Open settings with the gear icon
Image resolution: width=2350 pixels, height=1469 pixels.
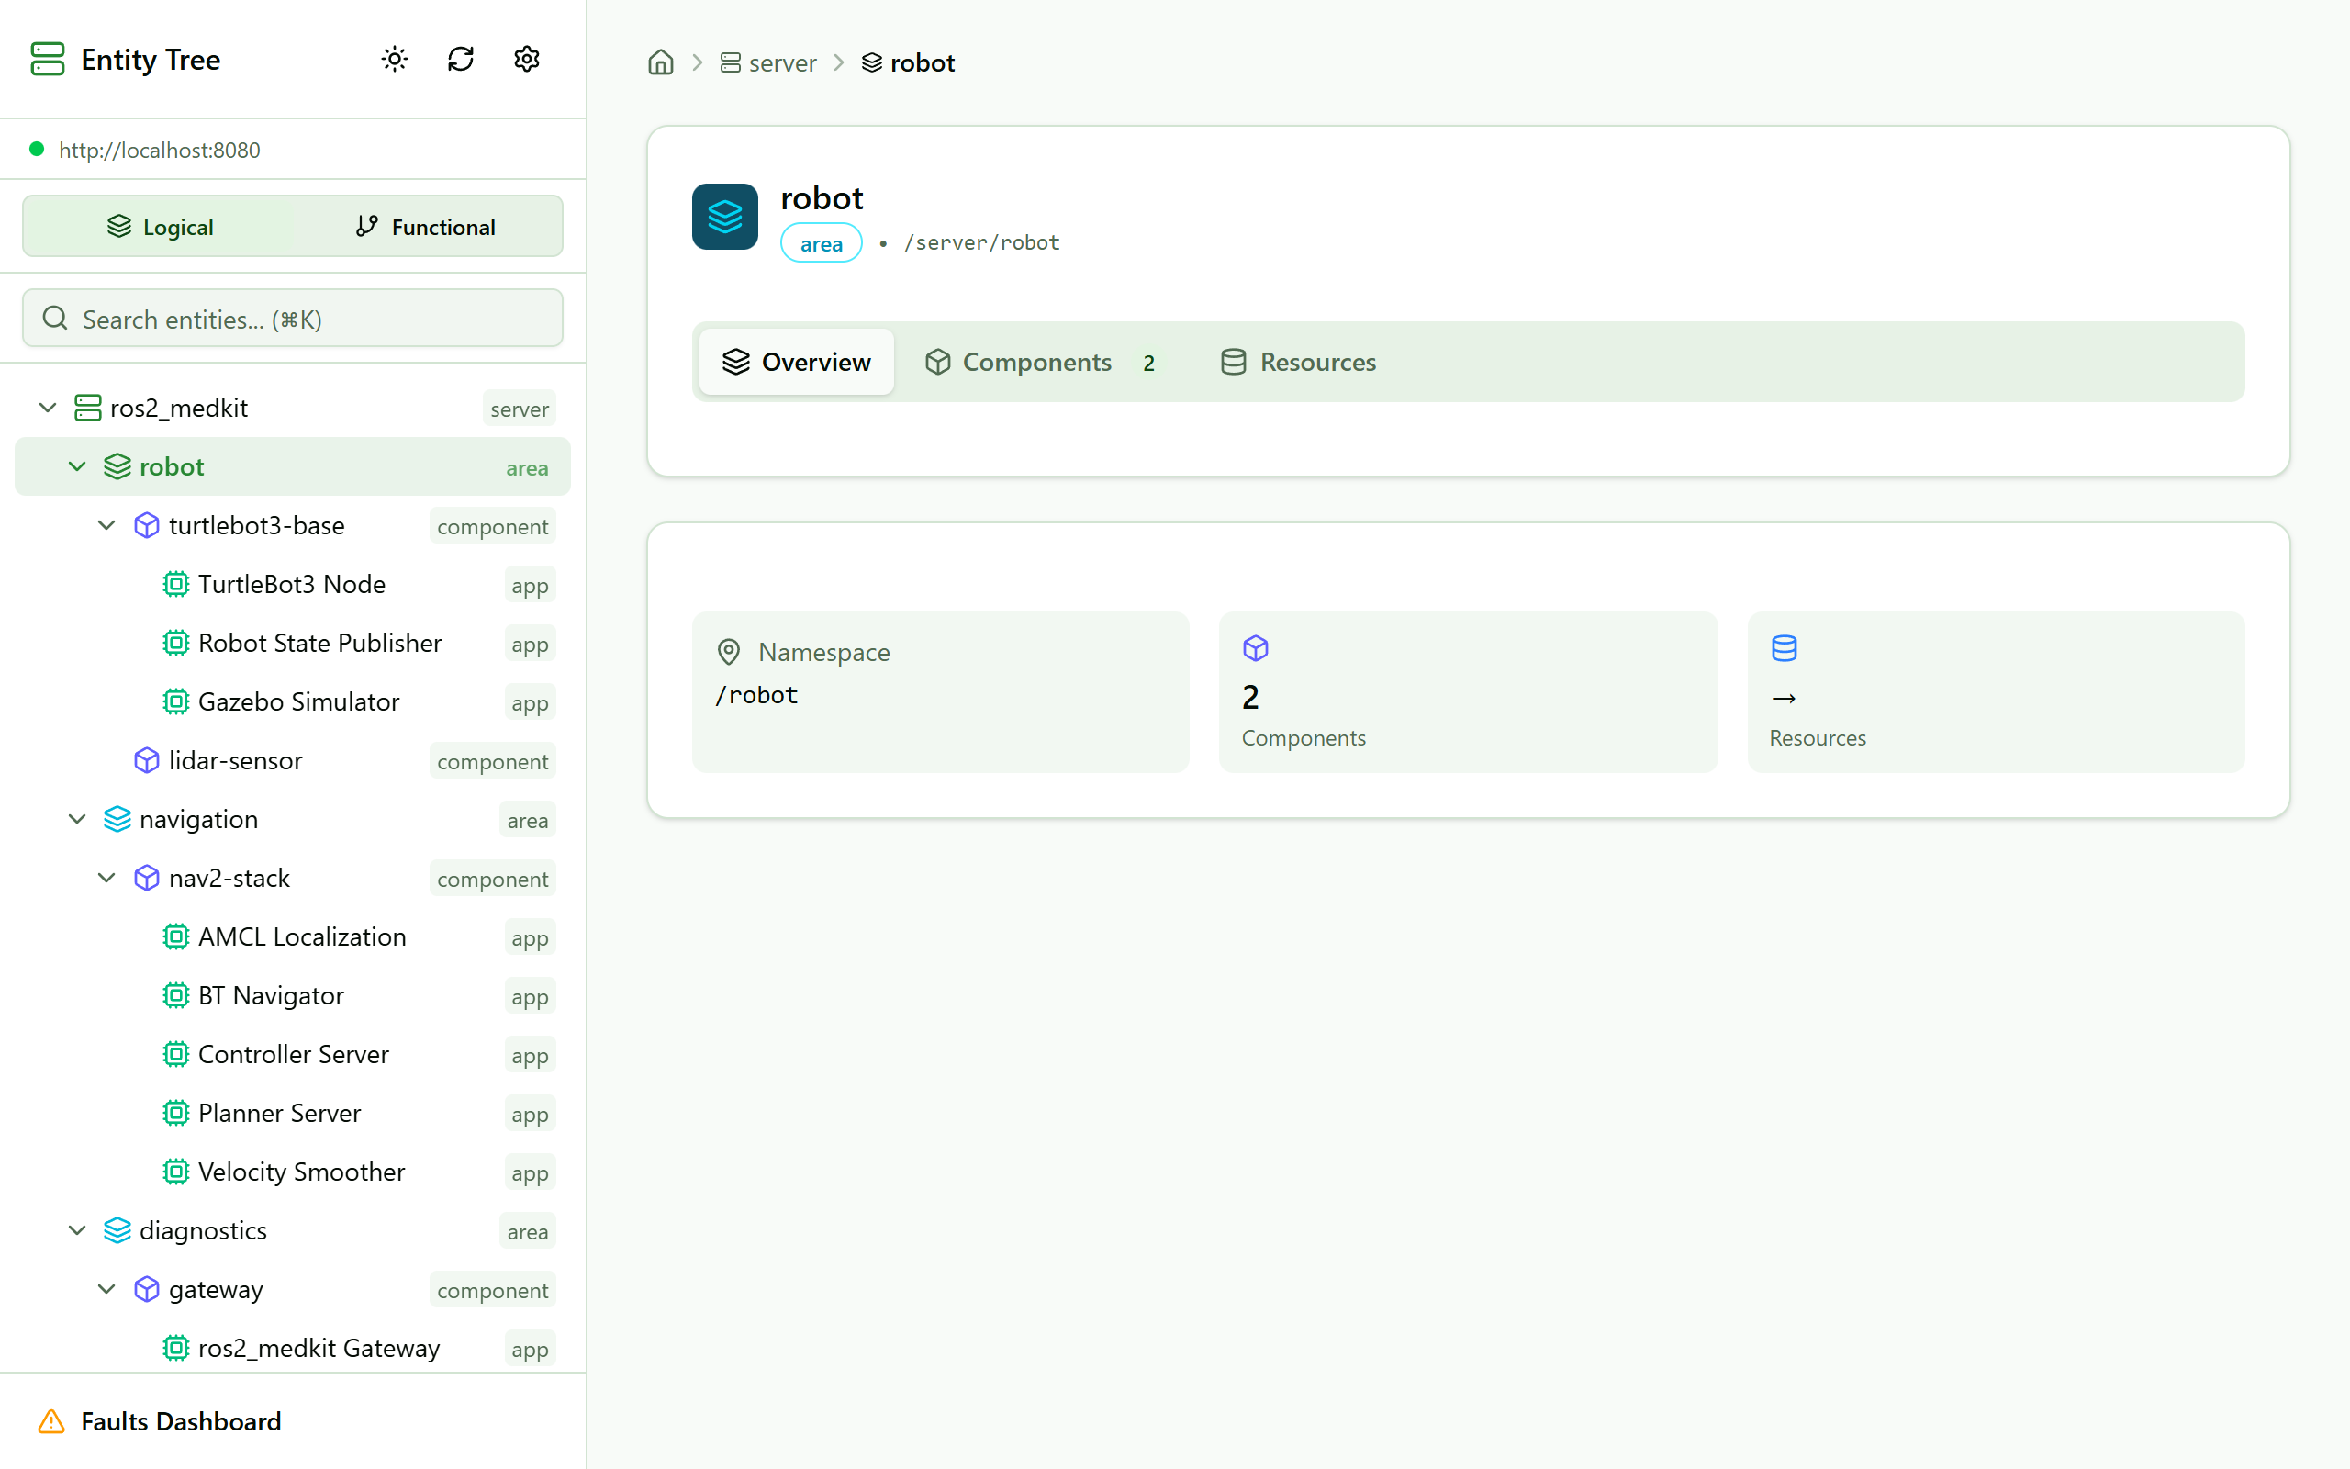pyautogui.click(x=526, y=60)
